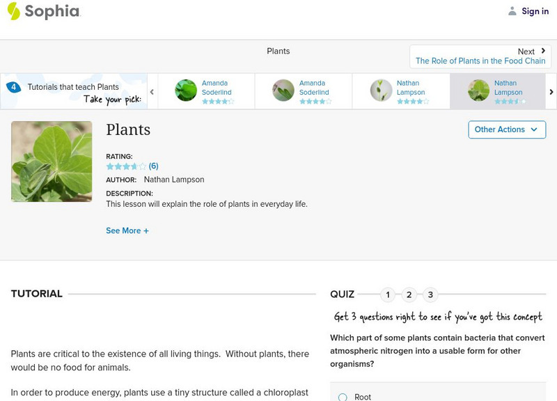
Task: Click the blue "4" tutorials badge
Action: pyautogui.click(x=13, y=86)
